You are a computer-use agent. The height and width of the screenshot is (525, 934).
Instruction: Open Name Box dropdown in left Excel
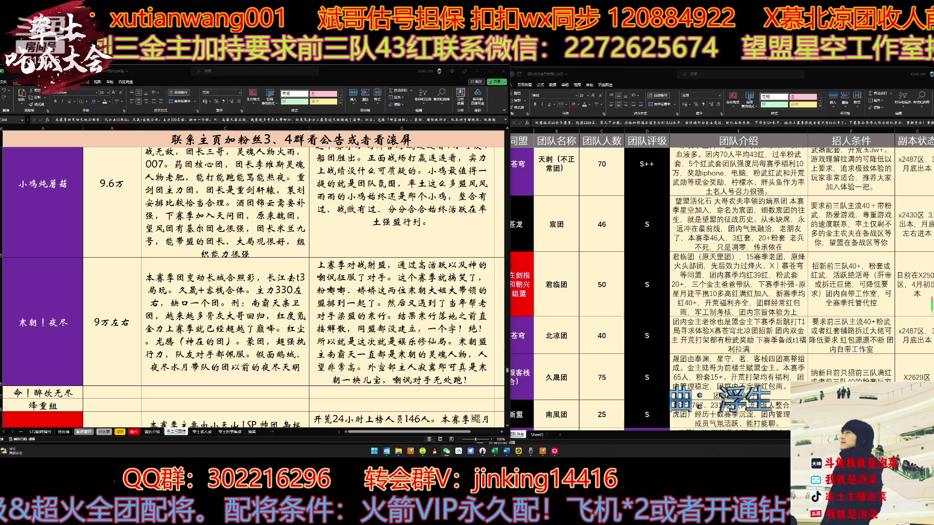point(22,120)
